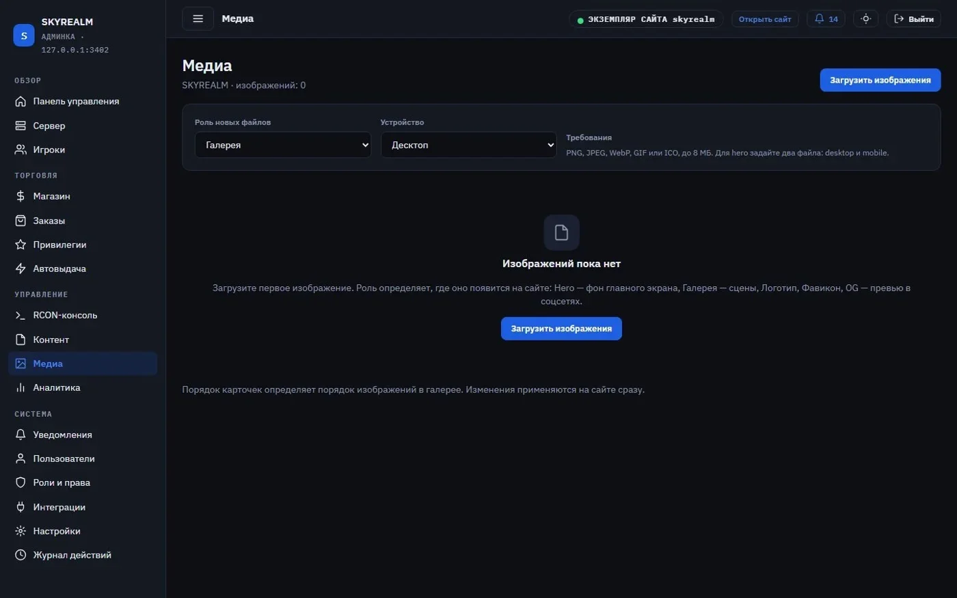The width and height of the screenshot is (957, 598).
Task: Click the image icon beside Медиа
Action: click(21, 364)
